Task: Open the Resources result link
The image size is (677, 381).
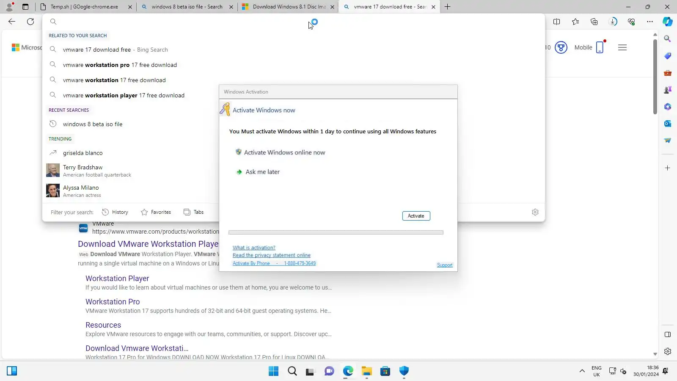Action: 103,325
